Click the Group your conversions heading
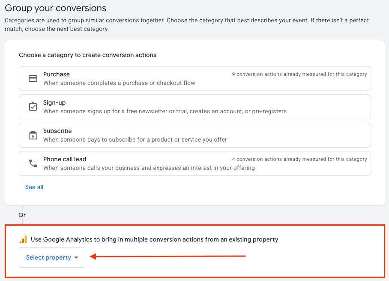This screenshot has height=281, width=389. (x=56, y=8)
